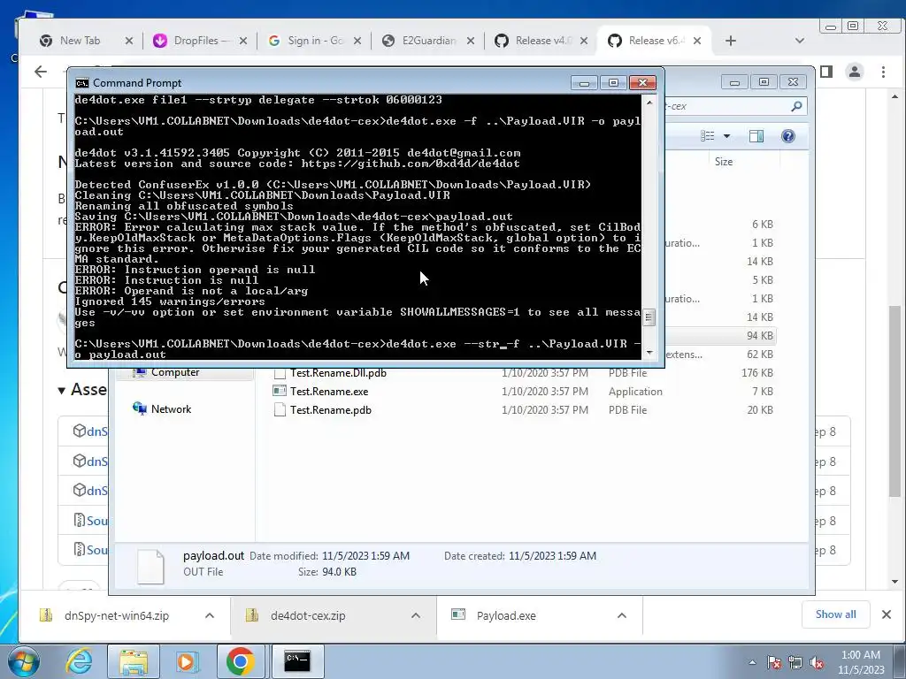906x679 pixels.
Task: Open de4dot-cex.zip download options chevron
Action: (x=416, y=615)
